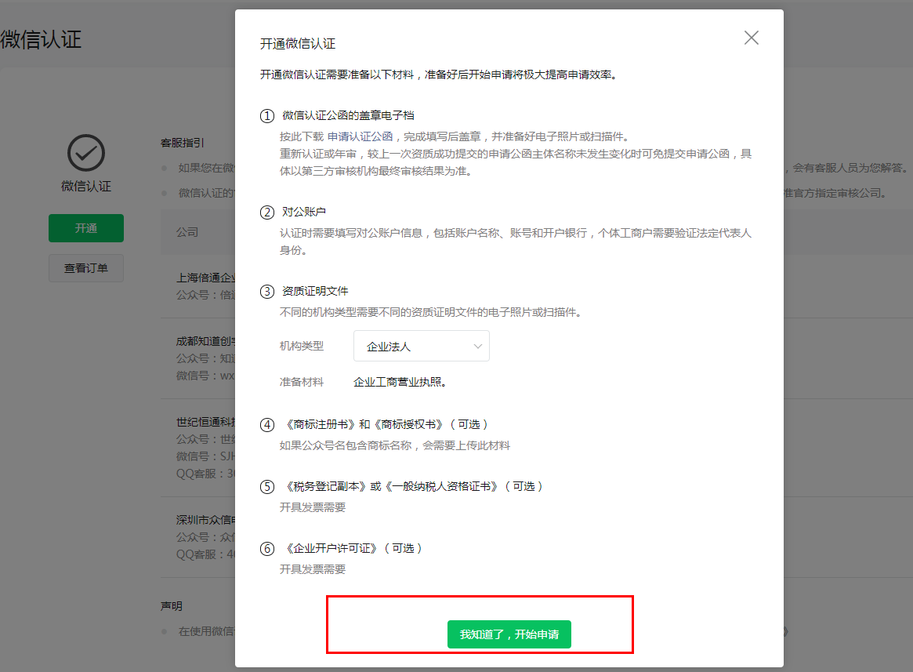Click the 公司 column header in background table
The width and height of the screenshot is (913, 672).
coord(187,232)
